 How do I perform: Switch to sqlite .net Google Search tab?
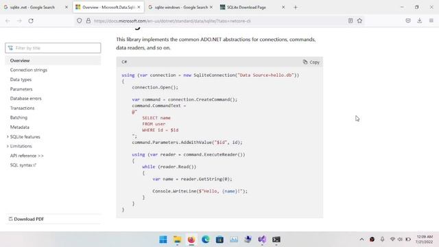36,8
